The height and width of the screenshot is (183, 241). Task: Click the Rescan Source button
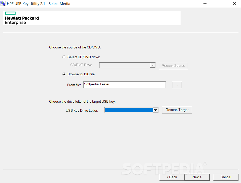point(173,66)
